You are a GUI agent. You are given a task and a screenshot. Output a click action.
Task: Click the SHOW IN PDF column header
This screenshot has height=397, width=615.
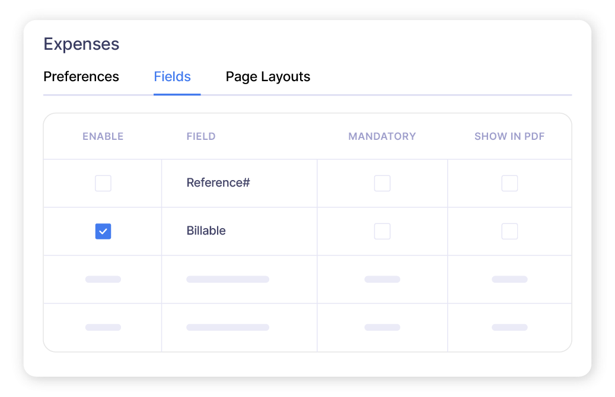[509, 136]
